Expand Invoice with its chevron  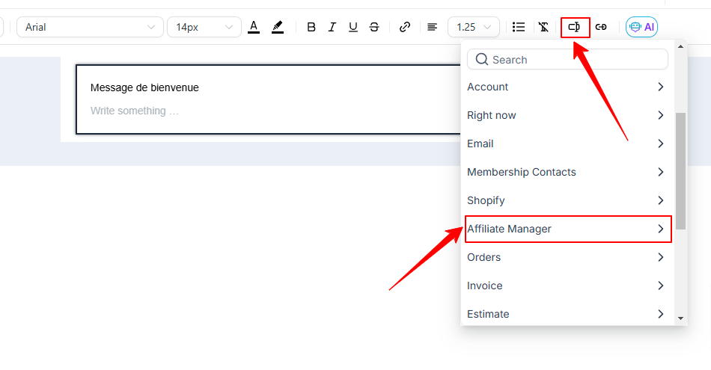click(661, 286)
